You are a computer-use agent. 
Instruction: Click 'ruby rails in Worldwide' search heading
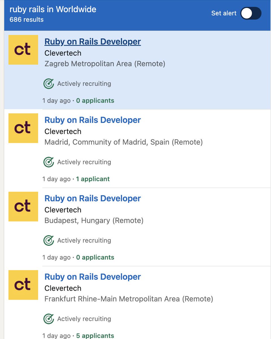point(53,9)
